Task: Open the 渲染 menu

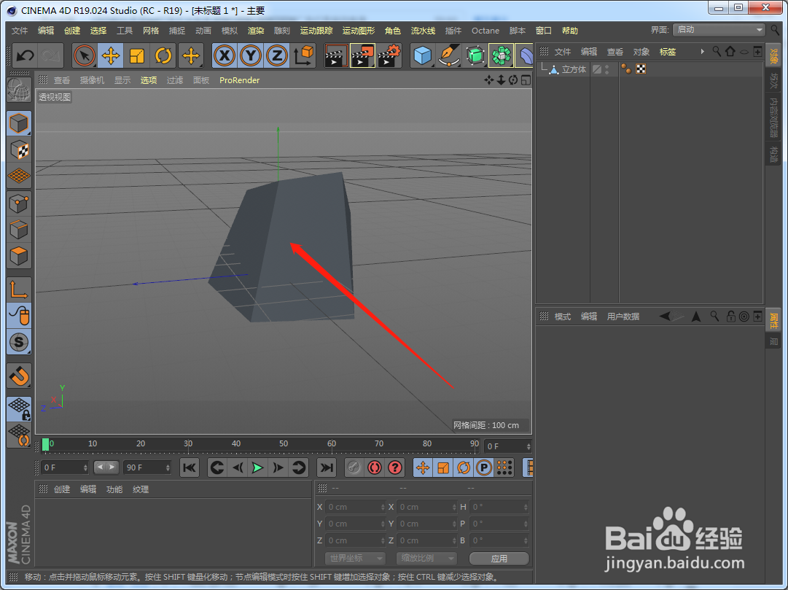Action: (256, 31)
